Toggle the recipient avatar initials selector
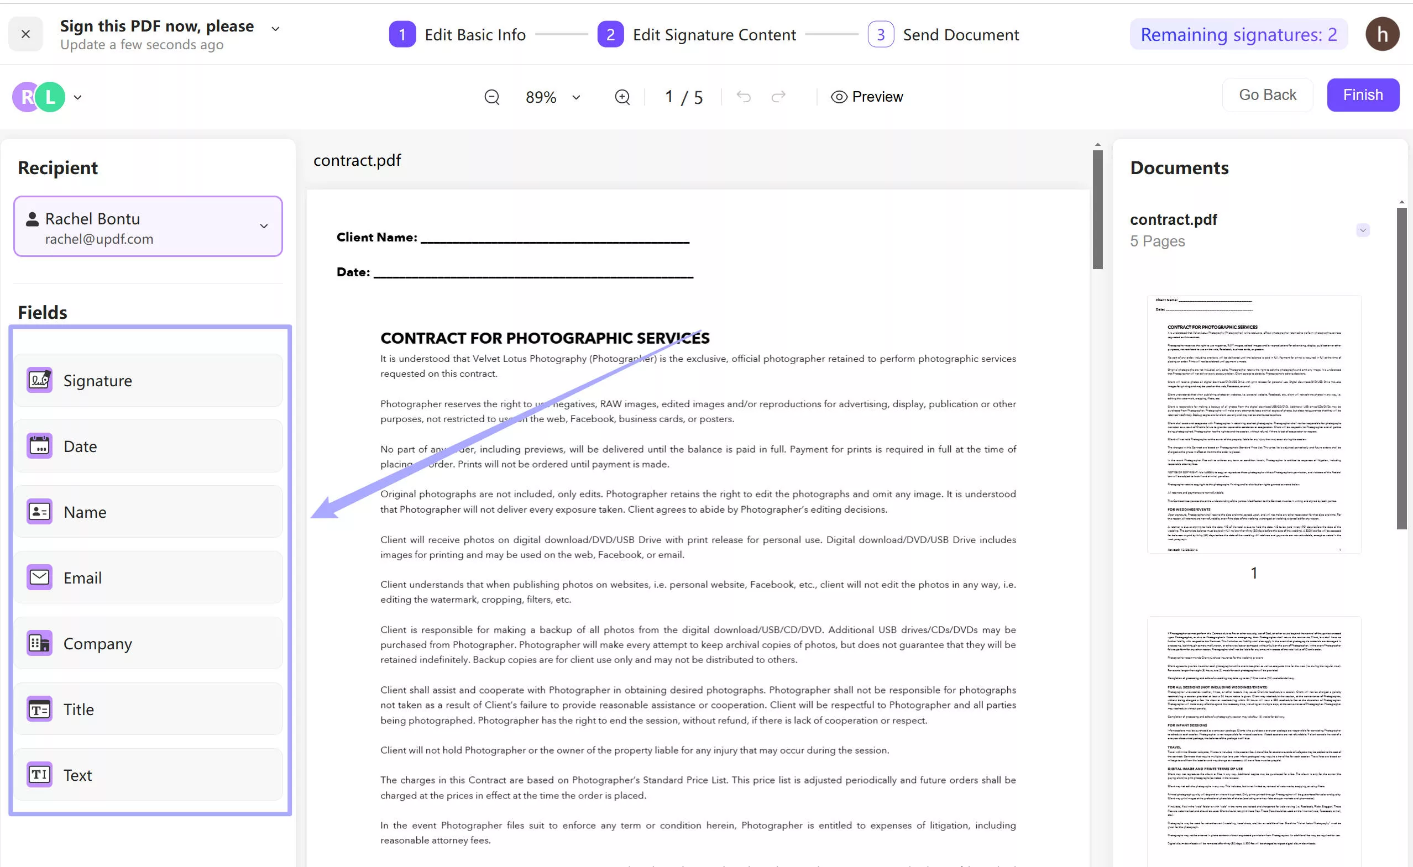Image resolution: width=1413 pixels, height=867 pixels. 78,97
